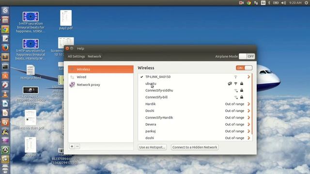The width and height of the screenshot is (310, 174).
Task: Click the ubuntu ad-hoc computers icon
Action: pos(230,84)
